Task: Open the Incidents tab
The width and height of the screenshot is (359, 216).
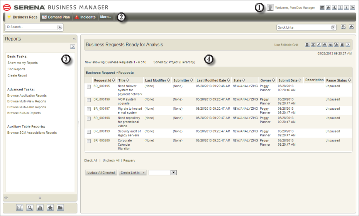Action: (85, 17)
